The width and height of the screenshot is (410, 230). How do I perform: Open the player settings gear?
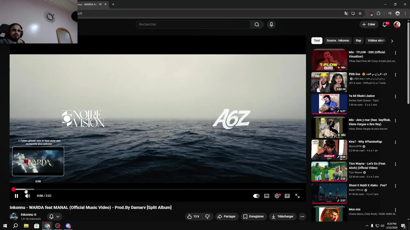click(x=277, y=196)
